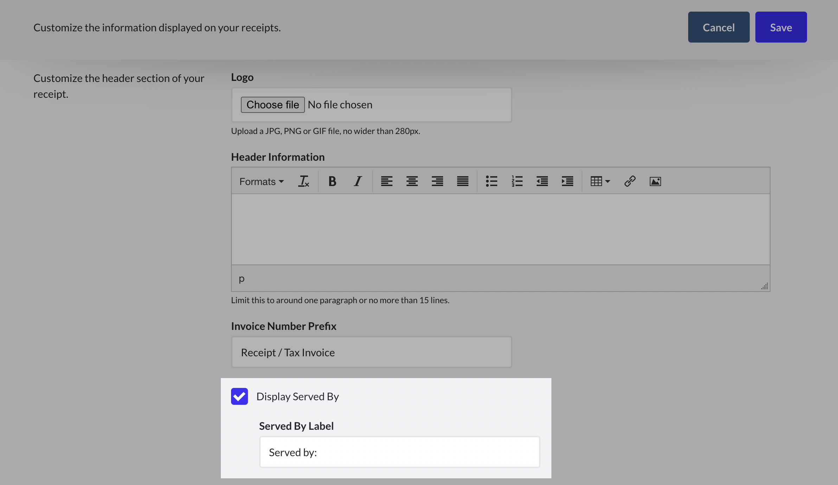Justify the paragraph text
Image resolution: width=838 pixels, height=485 pixels.
click(x=462, y=181)
